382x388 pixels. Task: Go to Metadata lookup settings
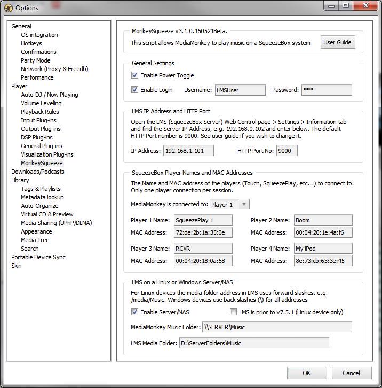pos(42,197)
